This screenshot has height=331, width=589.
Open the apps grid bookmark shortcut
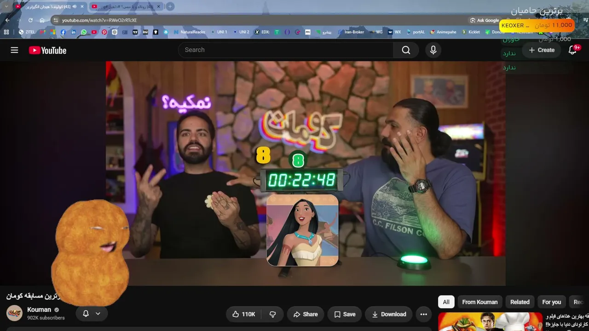(x=6, y=32)
